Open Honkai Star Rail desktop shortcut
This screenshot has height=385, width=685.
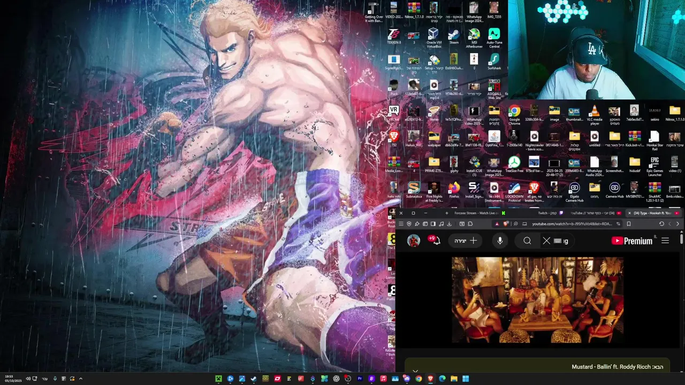click(x=654, y=141)
